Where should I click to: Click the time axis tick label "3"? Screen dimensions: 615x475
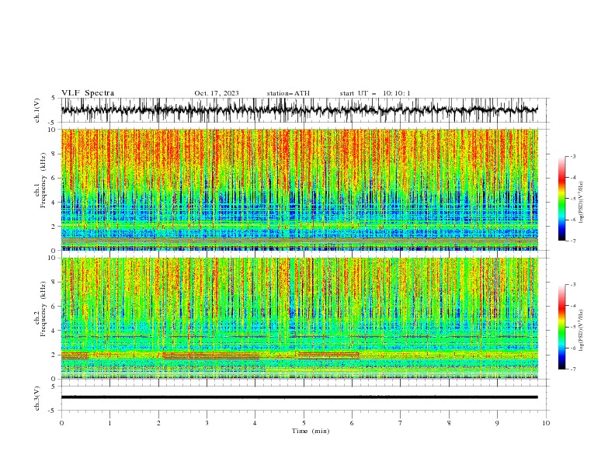(x=207, y=423)
